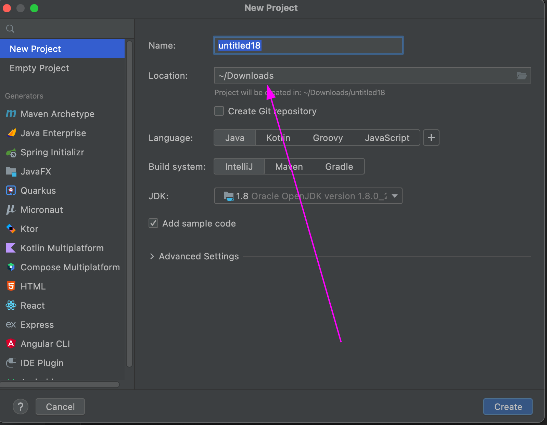Select Gradle build system

coord(339,166)
